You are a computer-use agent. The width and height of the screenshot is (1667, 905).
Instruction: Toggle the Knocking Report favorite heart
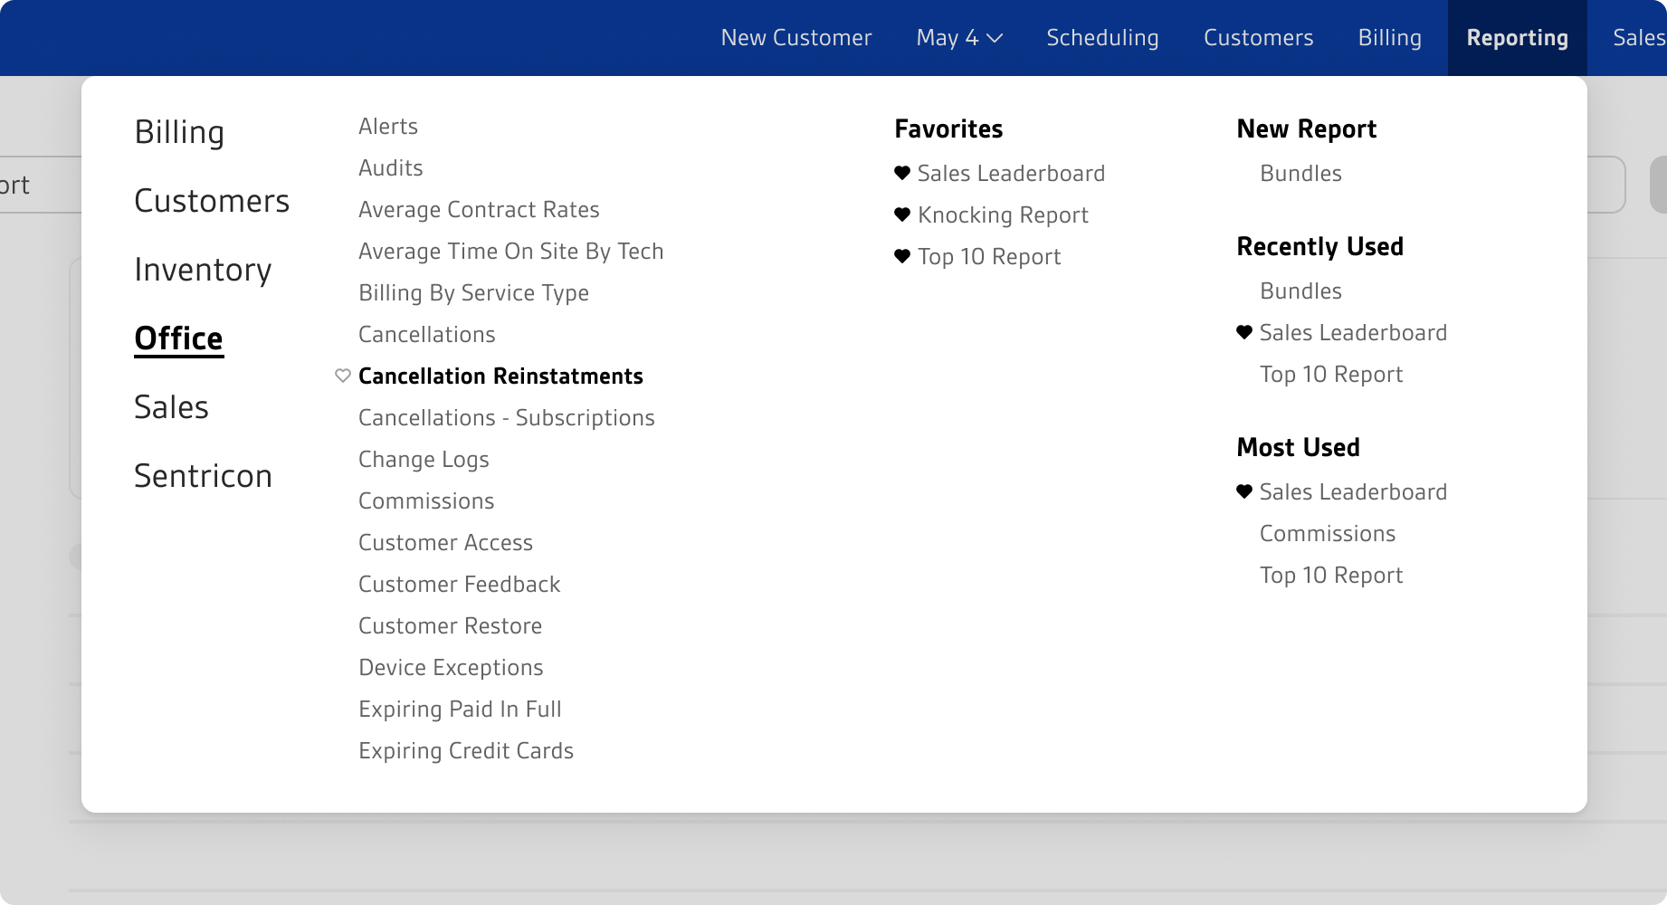click(902, 214)
